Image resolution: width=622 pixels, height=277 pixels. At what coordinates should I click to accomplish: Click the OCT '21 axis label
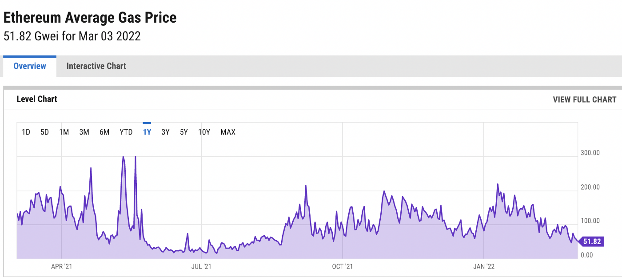(x=343, y=266)
